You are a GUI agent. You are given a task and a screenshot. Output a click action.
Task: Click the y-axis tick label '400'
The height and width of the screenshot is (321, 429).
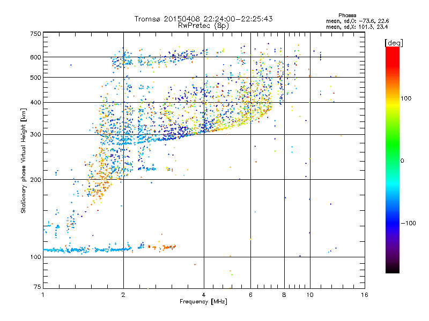(x=36, y=103)
